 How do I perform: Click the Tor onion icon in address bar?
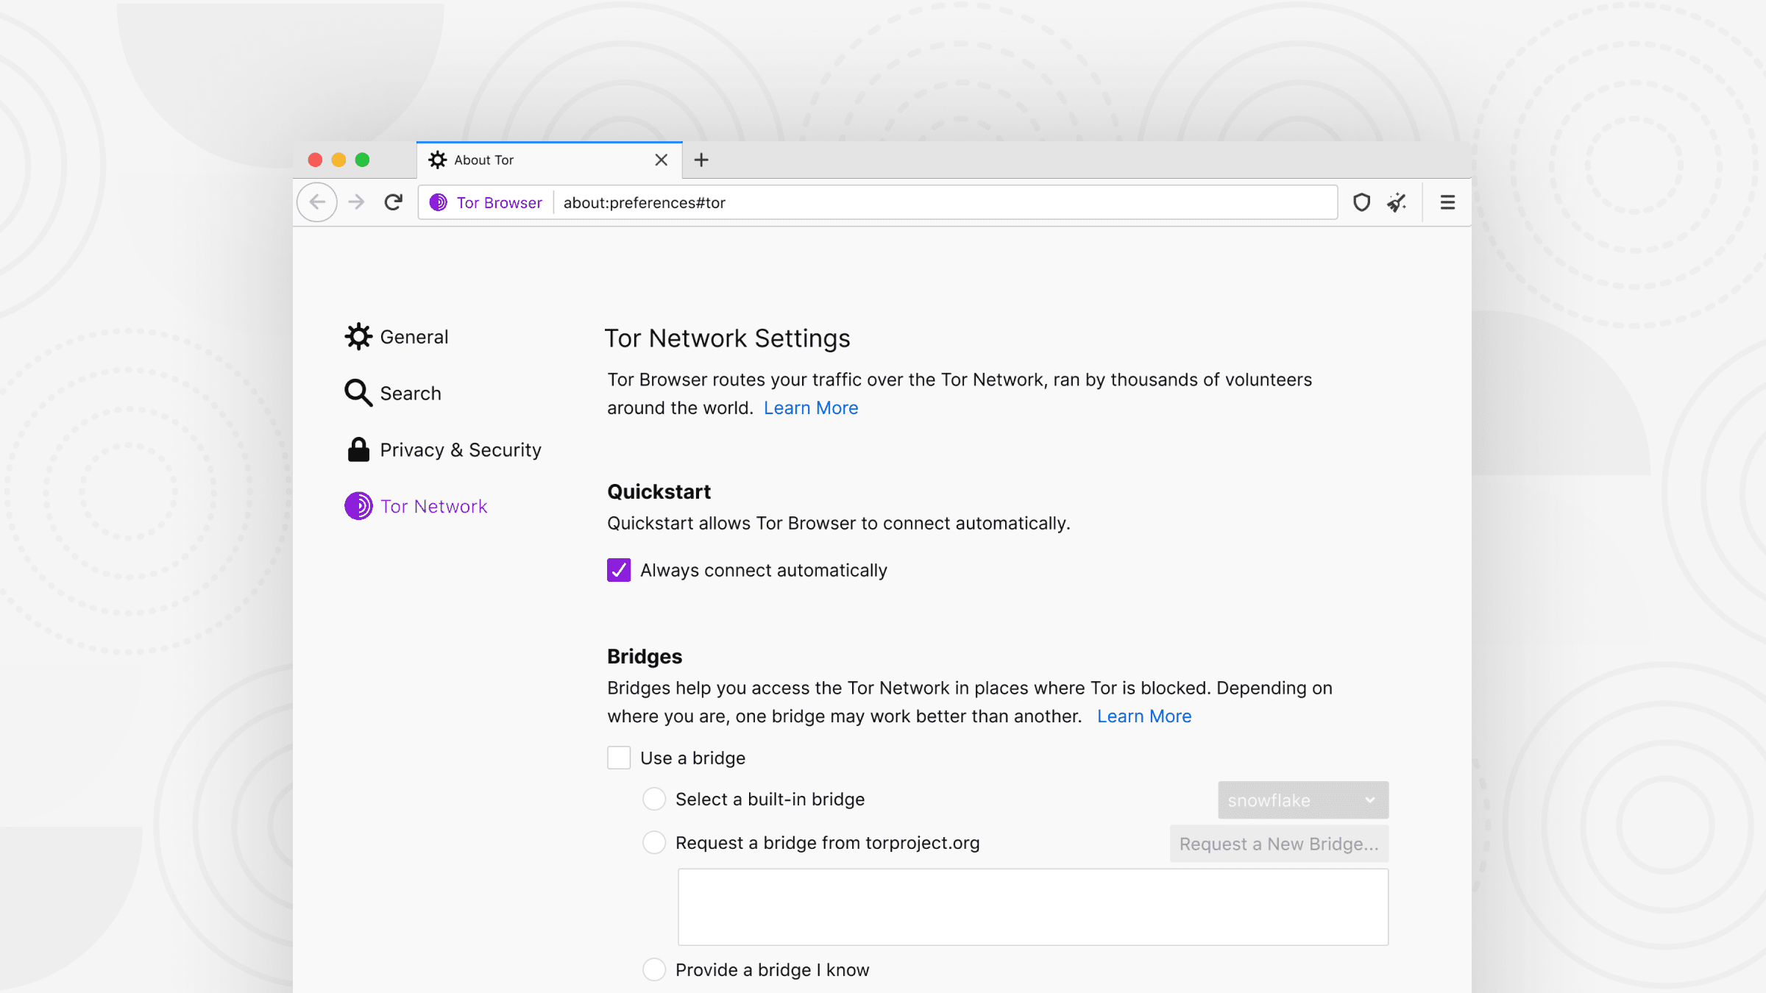pyautogui.click(x=439, y=202)
